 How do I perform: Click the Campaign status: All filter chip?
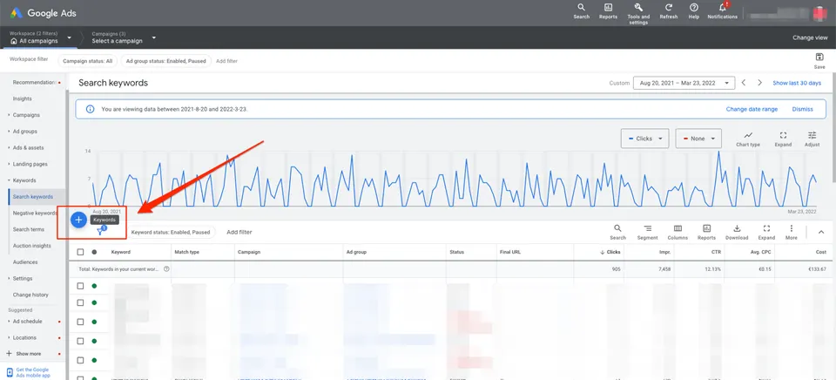(x=87, y=61)
